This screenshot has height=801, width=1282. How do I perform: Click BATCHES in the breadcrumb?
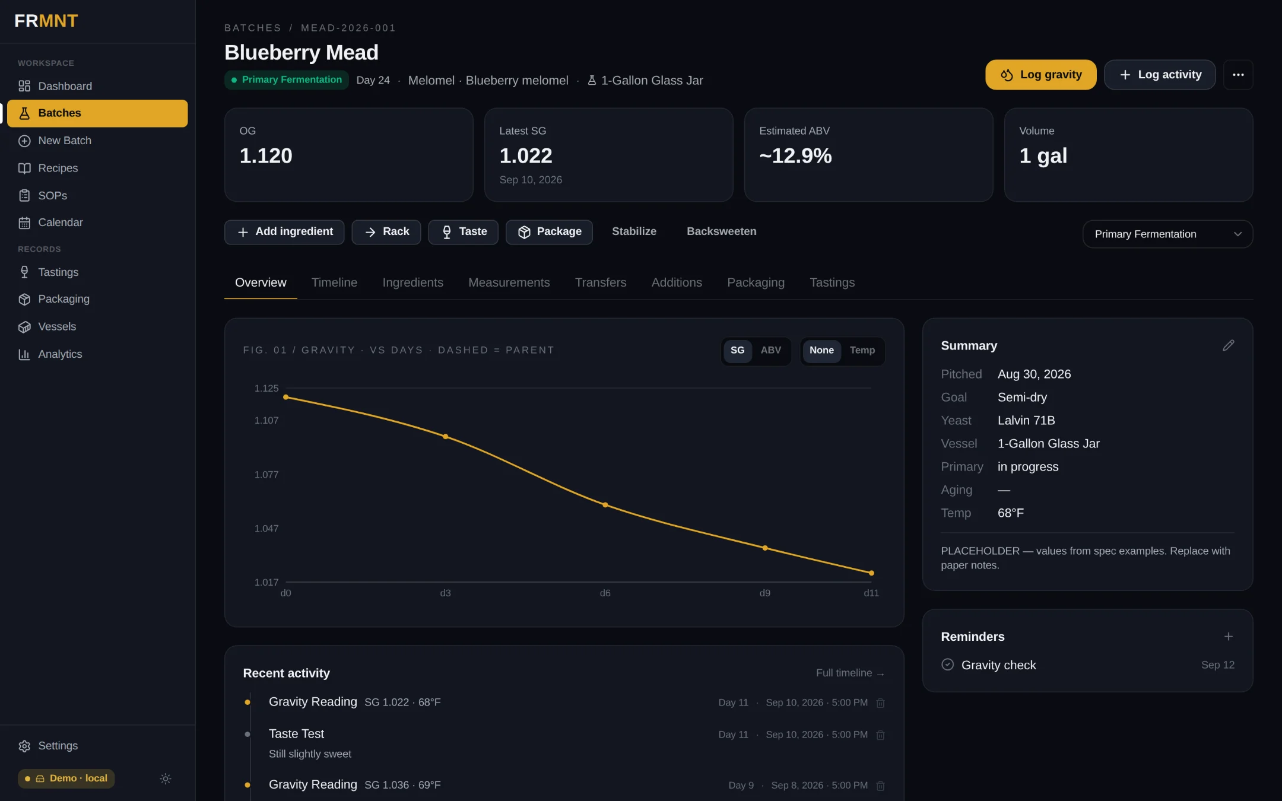pos(253,28)
